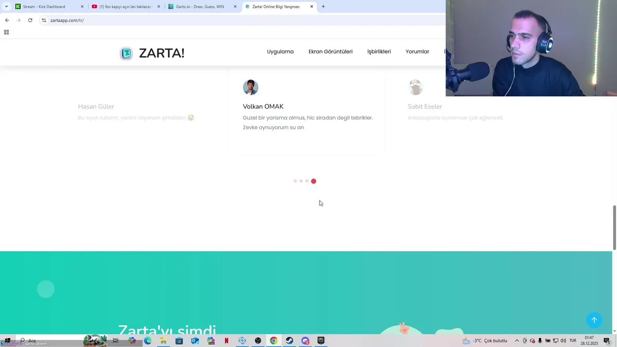Open Ekran Görüntüleri nav item
Image resolution: width=617 pixels, height=347 pixels.
(330, 52)
